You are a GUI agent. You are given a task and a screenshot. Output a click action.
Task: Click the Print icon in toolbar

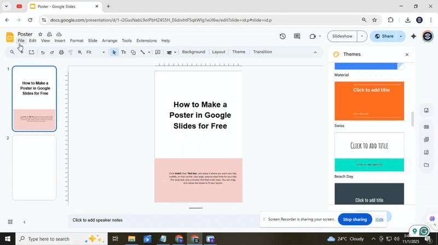61,52
